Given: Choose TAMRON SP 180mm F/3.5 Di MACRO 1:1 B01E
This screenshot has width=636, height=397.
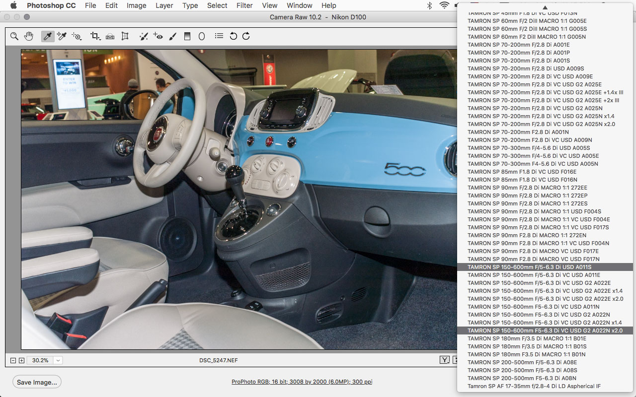Looking at the screenshot, I should point(545,338).
